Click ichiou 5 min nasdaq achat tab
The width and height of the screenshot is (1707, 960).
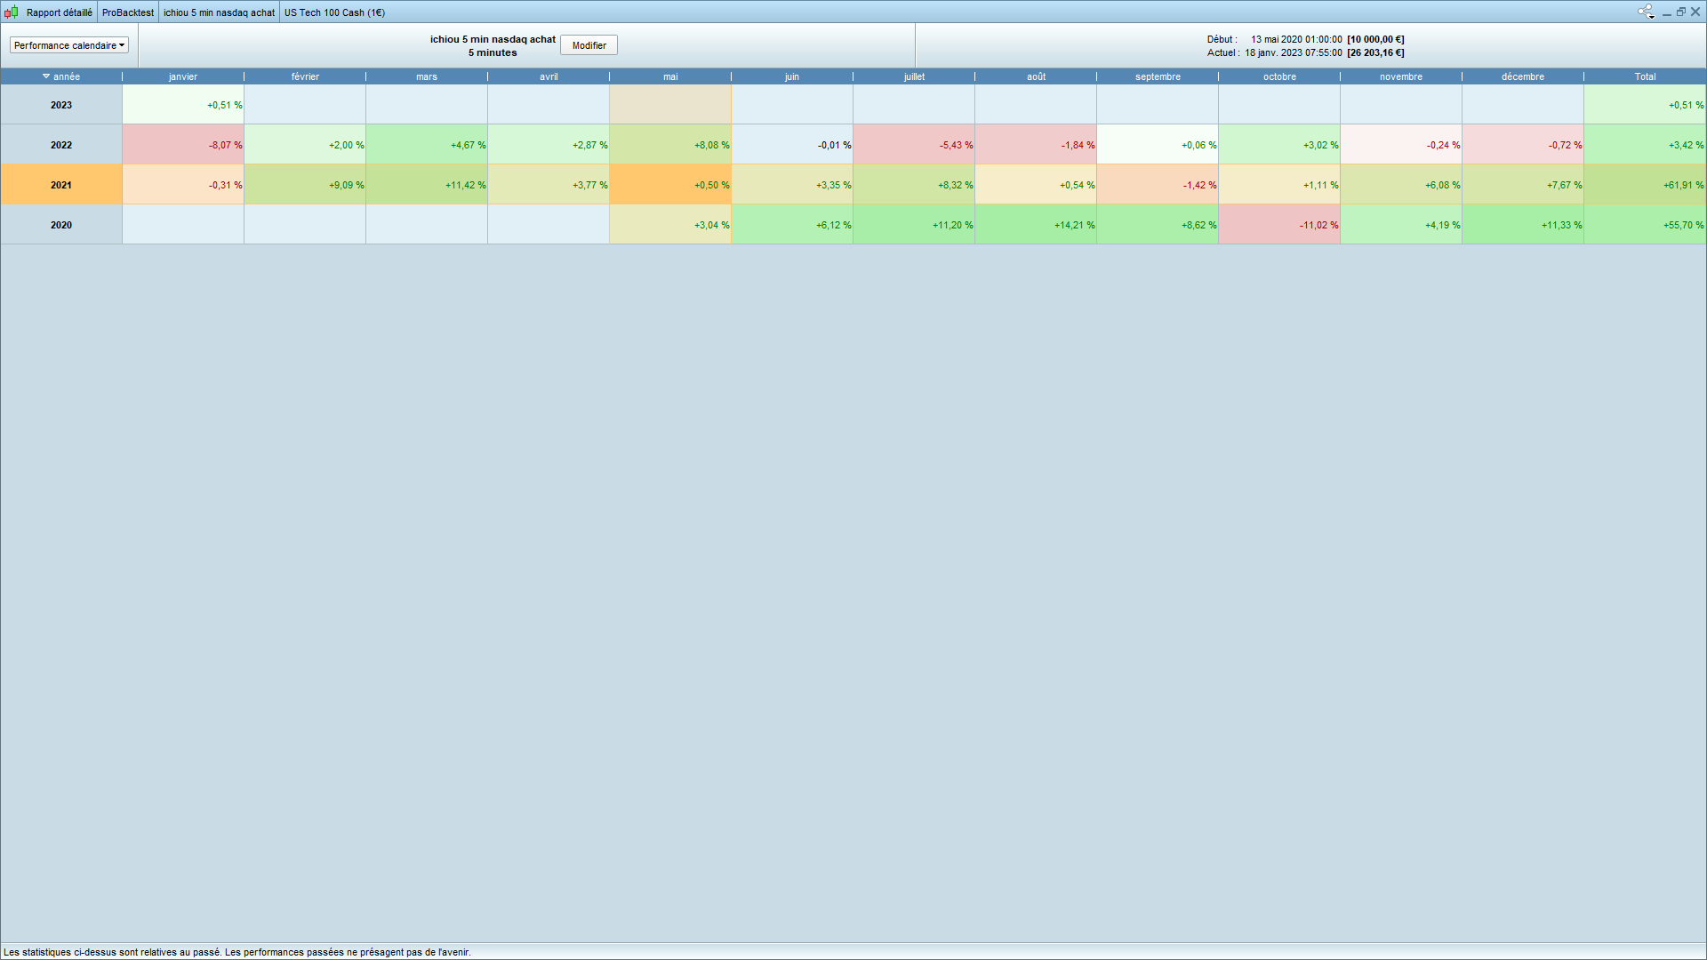219,12
